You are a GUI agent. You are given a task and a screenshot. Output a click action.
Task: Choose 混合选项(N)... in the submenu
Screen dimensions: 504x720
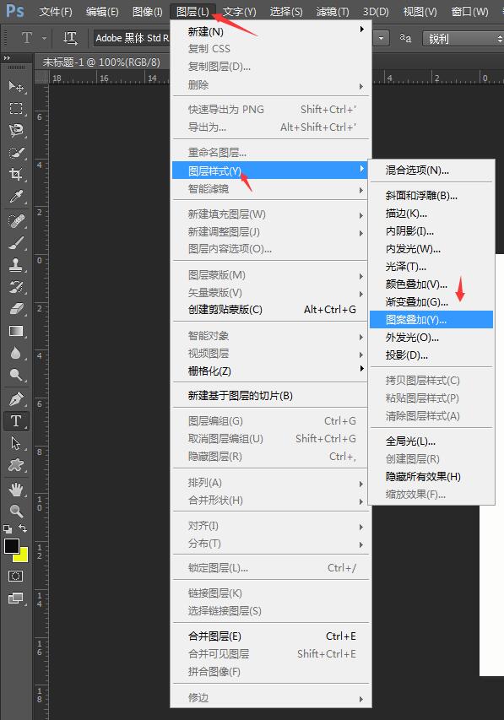[431, 171]
